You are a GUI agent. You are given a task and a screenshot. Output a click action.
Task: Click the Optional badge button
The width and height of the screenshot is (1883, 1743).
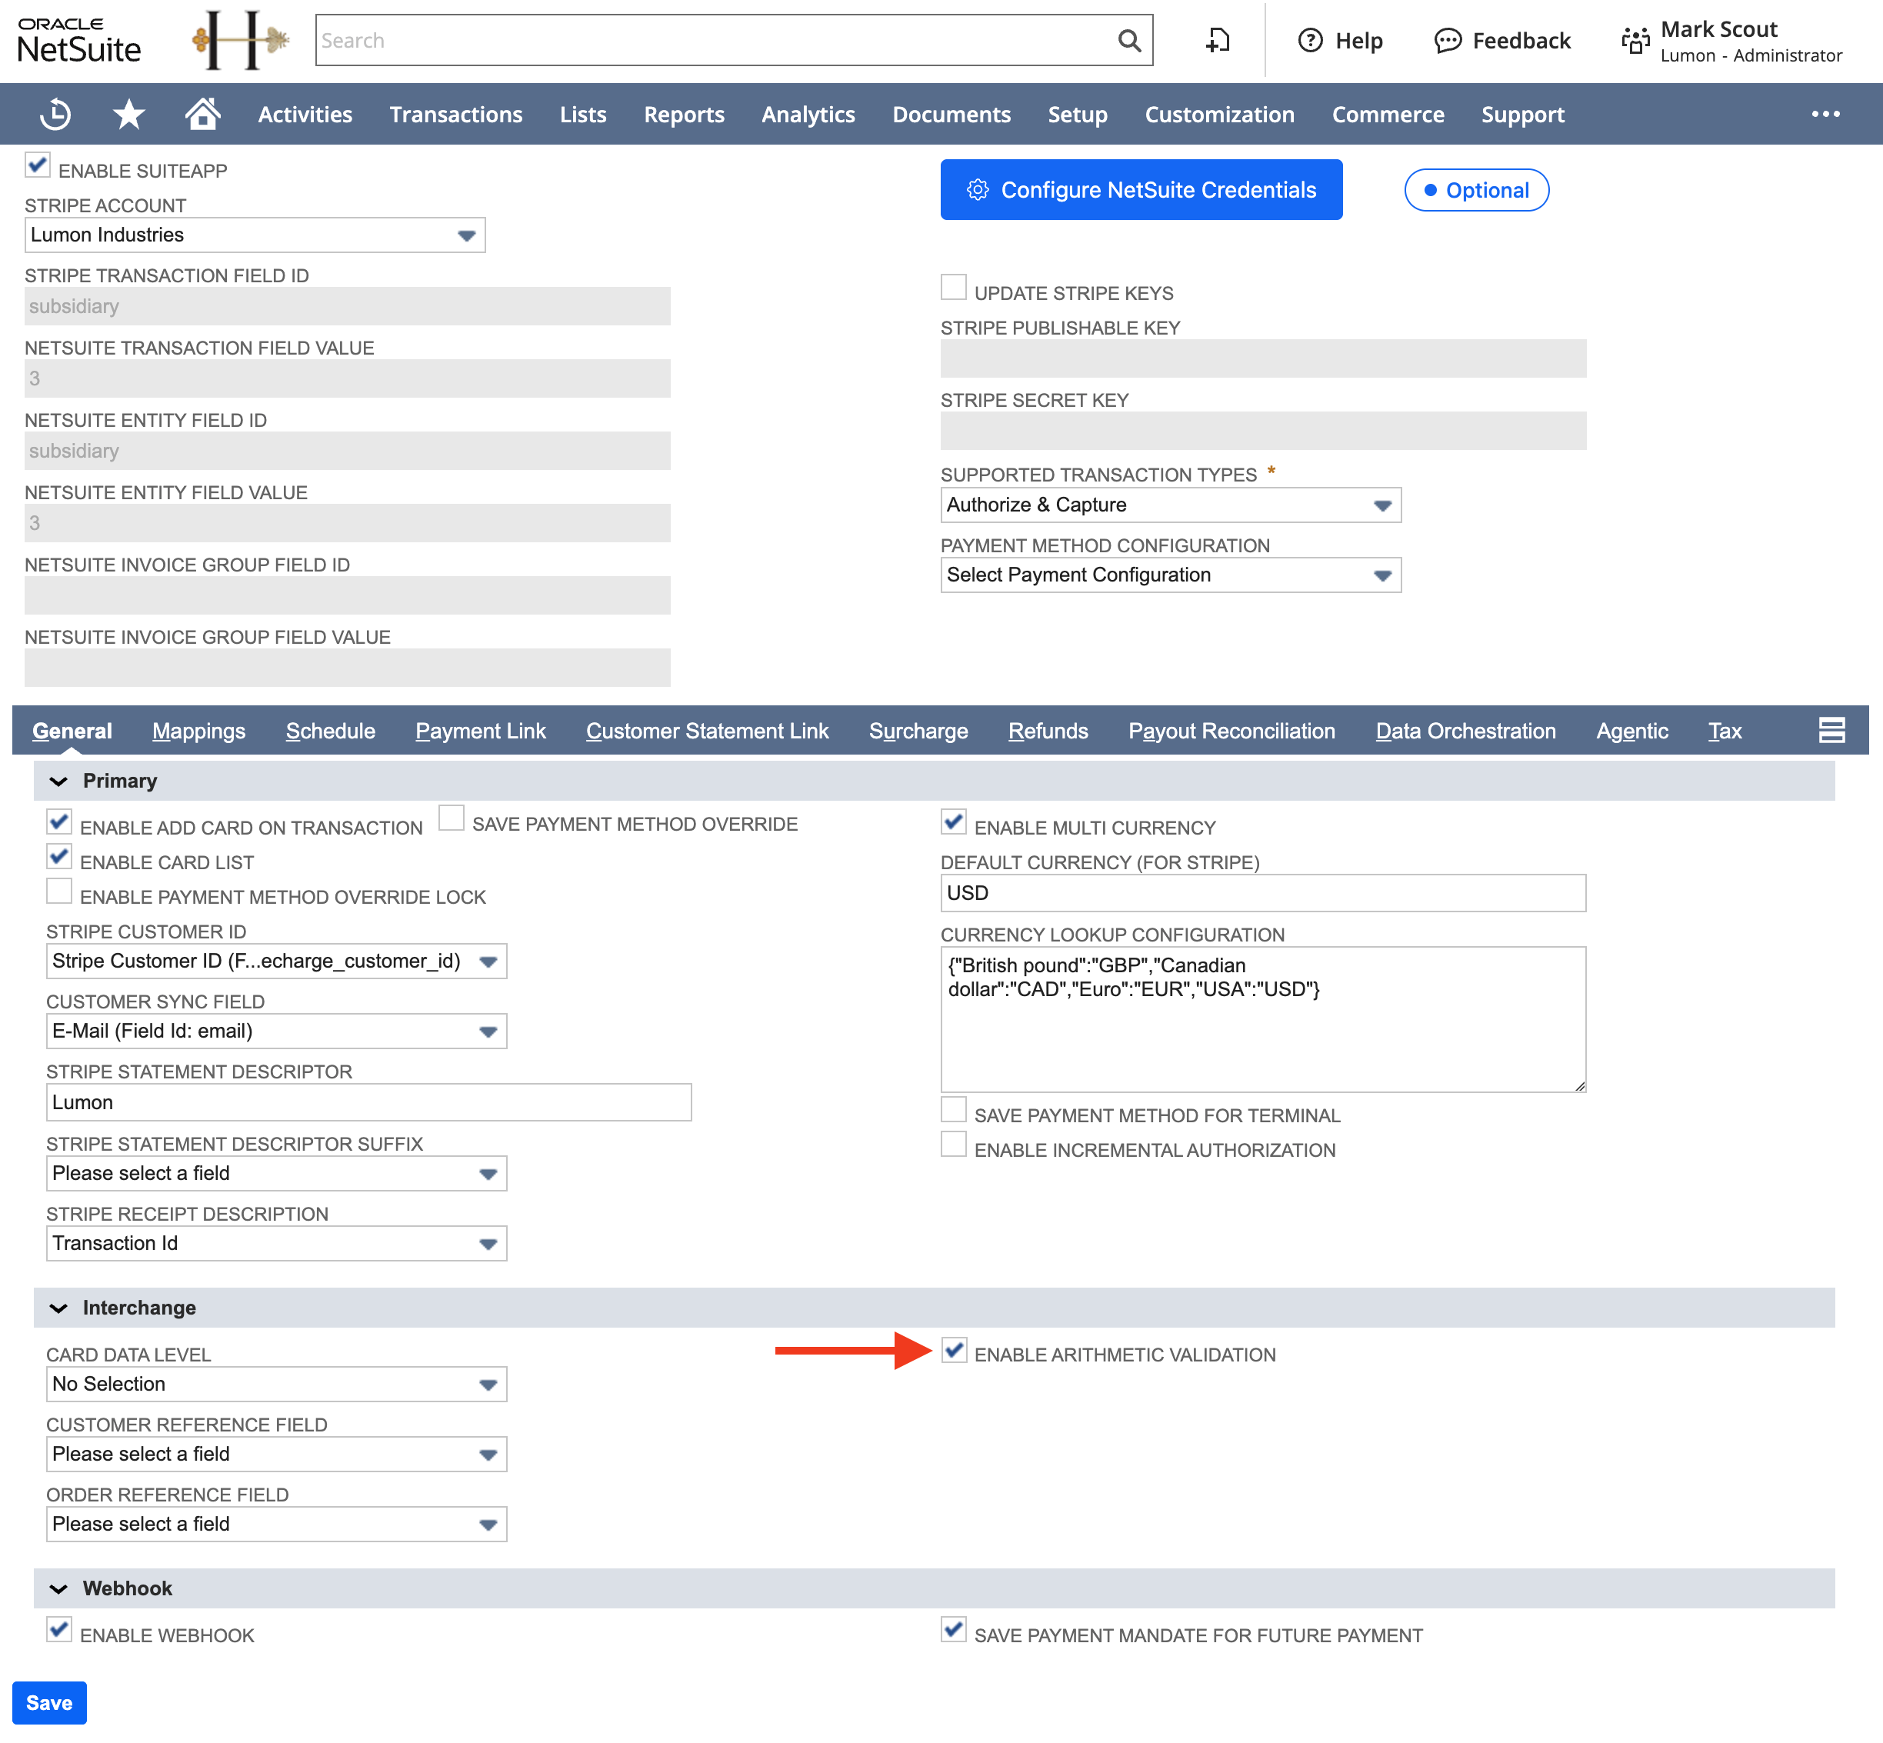pos(1476,191)
